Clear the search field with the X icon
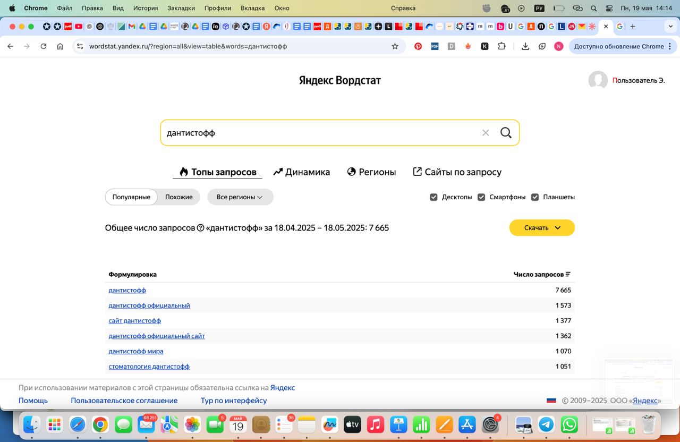This screenshot has width=680, height=442. [x=486, y=133]
